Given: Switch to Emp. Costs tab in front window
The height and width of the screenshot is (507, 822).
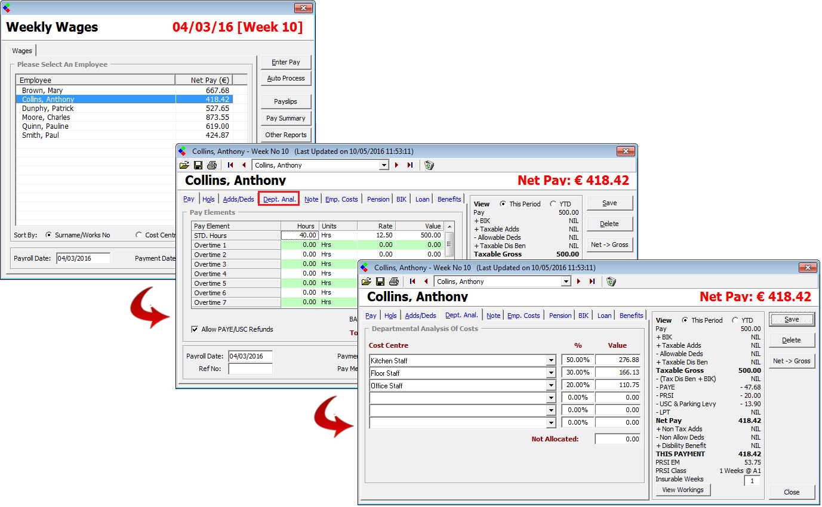Looking at the screenshot, I should (x=523, y=316).
